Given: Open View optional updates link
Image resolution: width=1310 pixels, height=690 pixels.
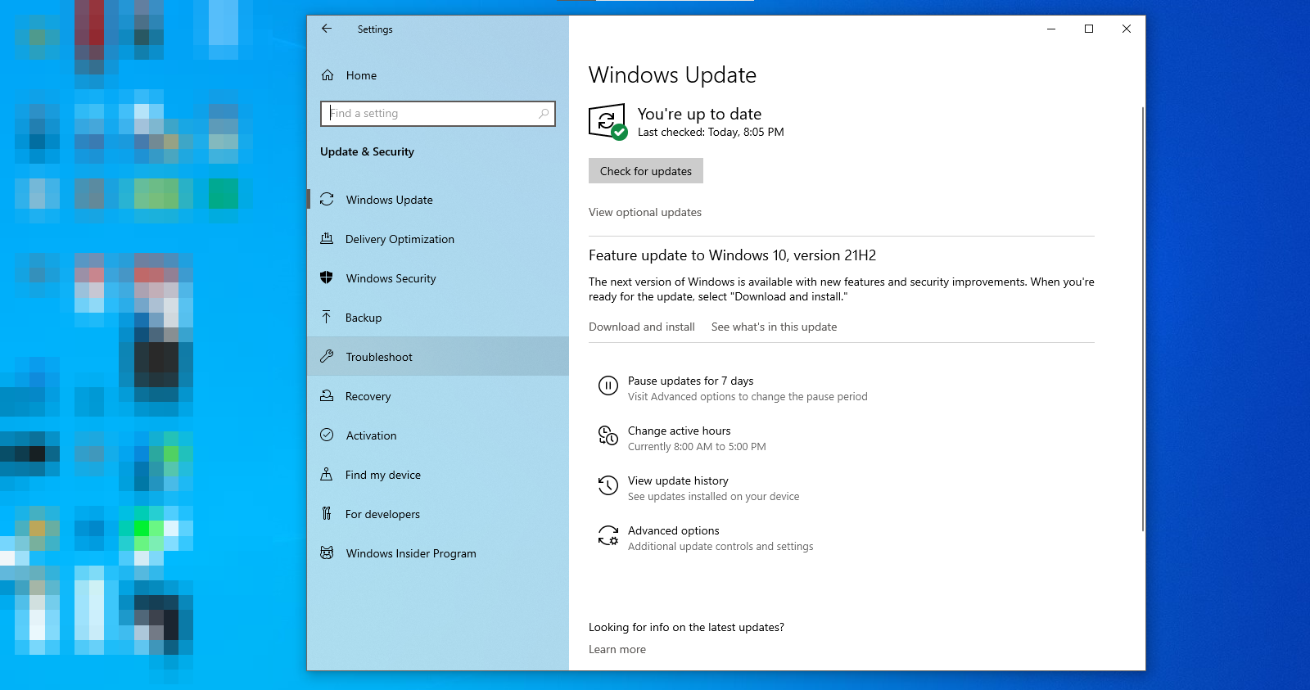Looking at the screenshot, I should (645, 212).
